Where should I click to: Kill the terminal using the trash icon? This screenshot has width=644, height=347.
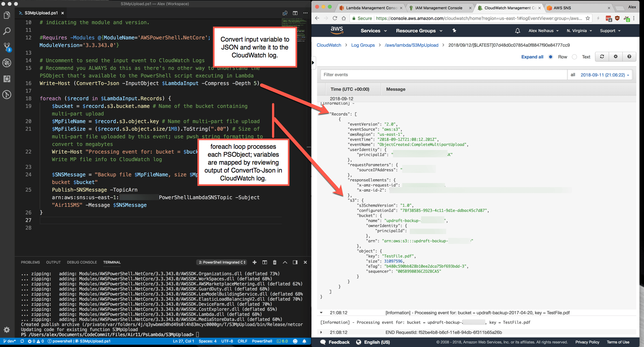pyautogui.click(x=275, y=262)
